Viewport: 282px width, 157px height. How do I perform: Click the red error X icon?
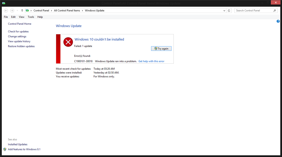68,42
